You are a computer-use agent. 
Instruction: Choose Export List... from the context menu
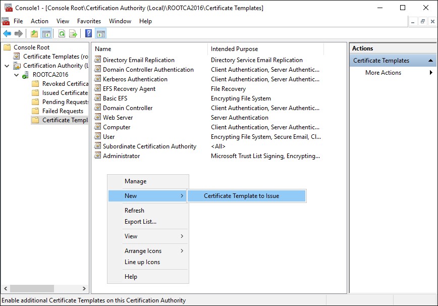coord(148,222)
